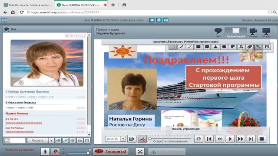278x156 pixels.
Task: Expand the 'Загрузить/Проиграть PowerPoint' panel
Action: coord(185,42)
